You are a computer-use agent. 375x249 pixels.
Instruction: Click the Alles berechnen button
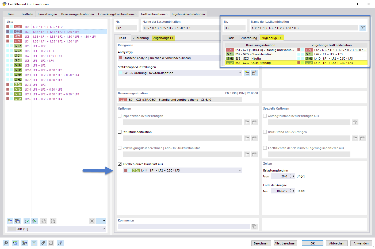(286, 243)
